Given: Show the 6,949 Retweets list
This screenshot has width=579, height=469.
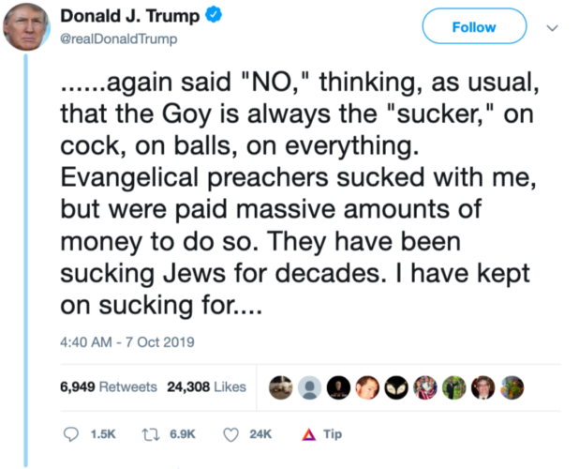Looking at the screenshot, I should (x=109, y=387).
